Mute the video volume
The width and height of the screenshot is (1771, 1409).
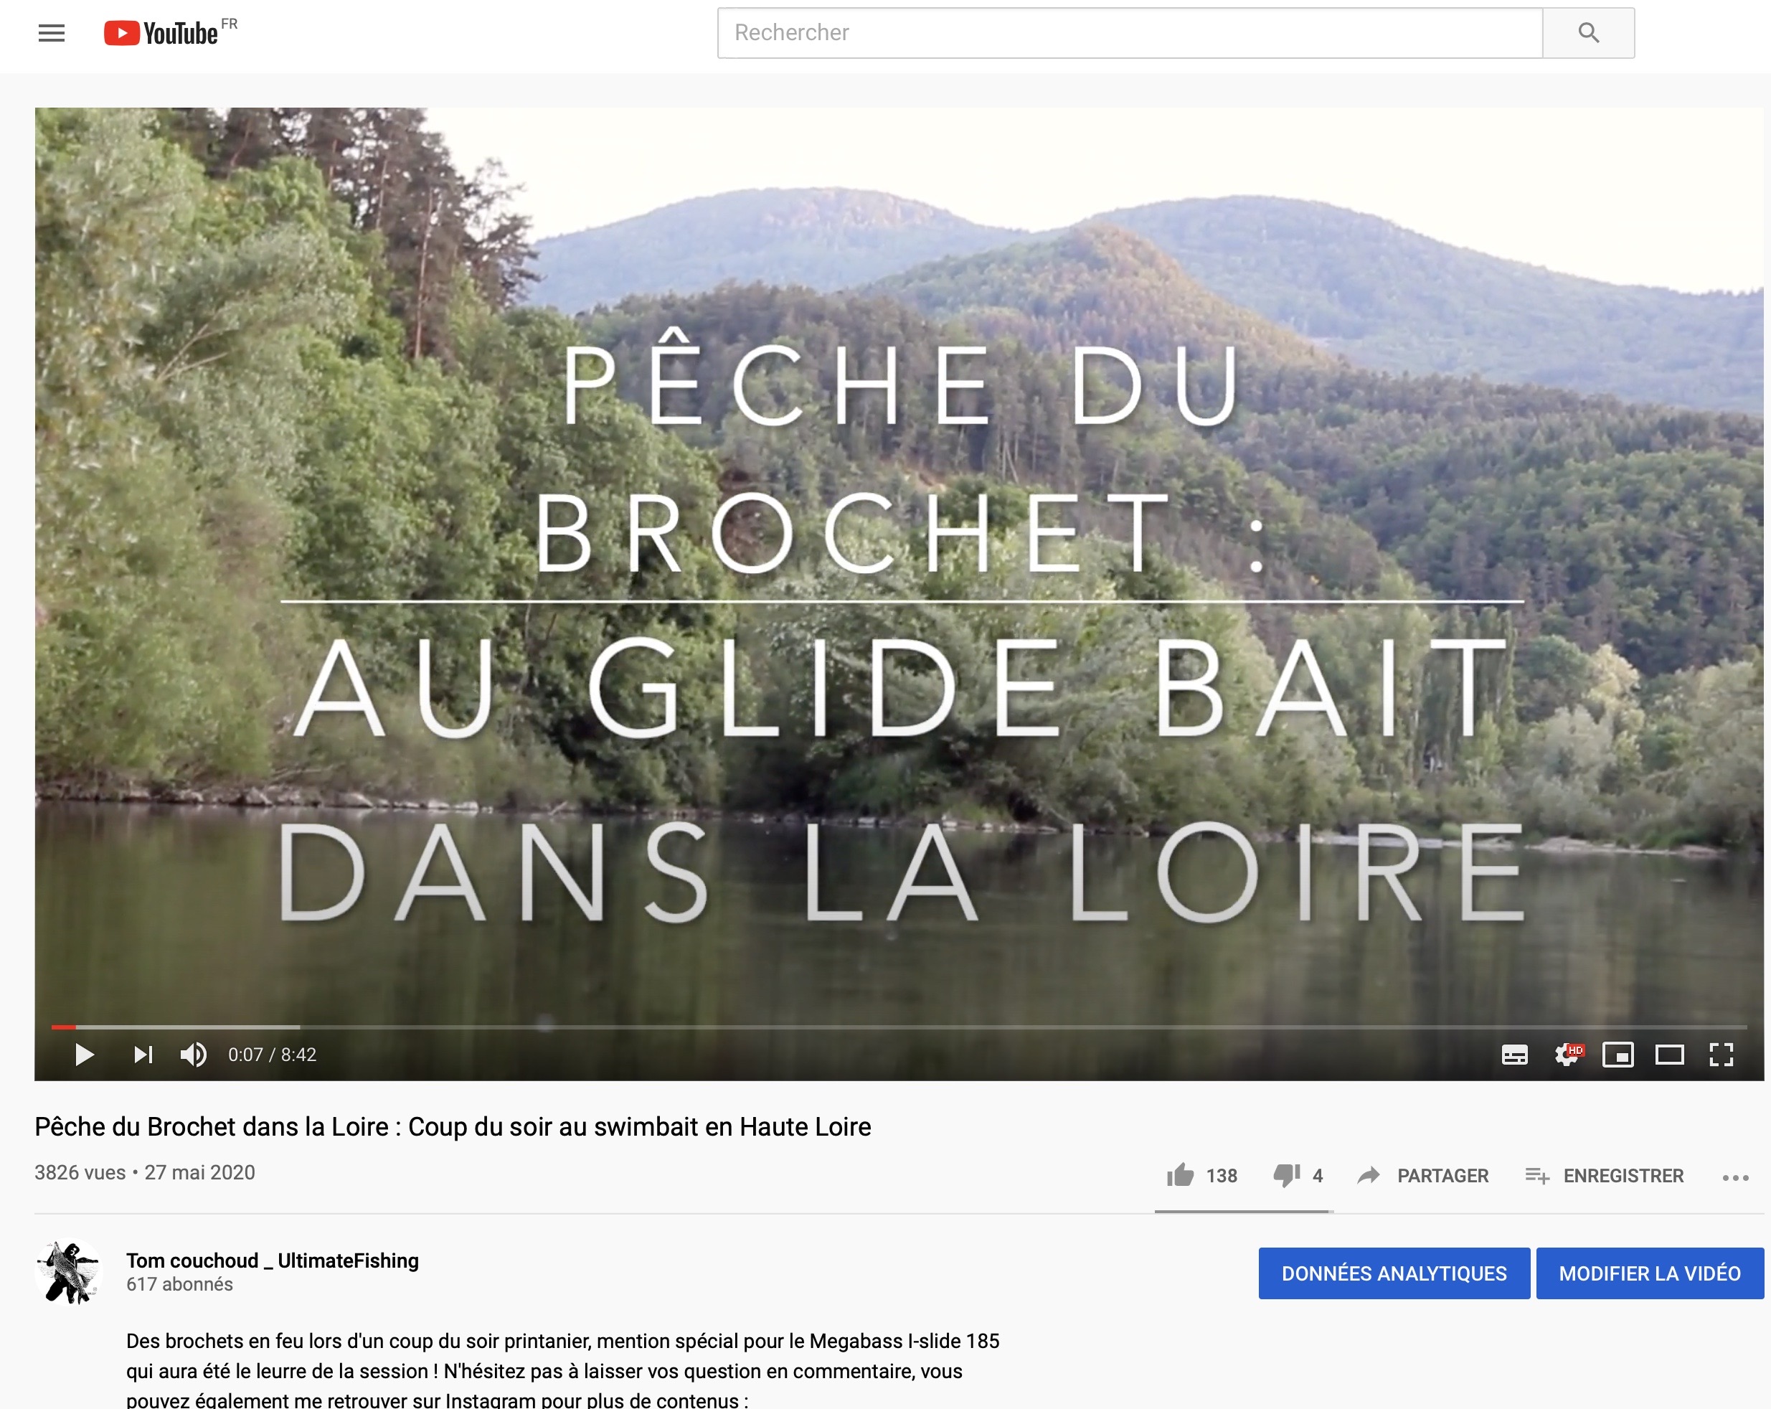194,1054
